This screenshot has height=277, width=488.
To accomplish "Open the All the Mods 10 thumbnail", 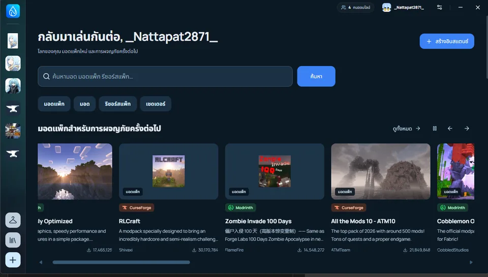I will (x=381, y=171).
